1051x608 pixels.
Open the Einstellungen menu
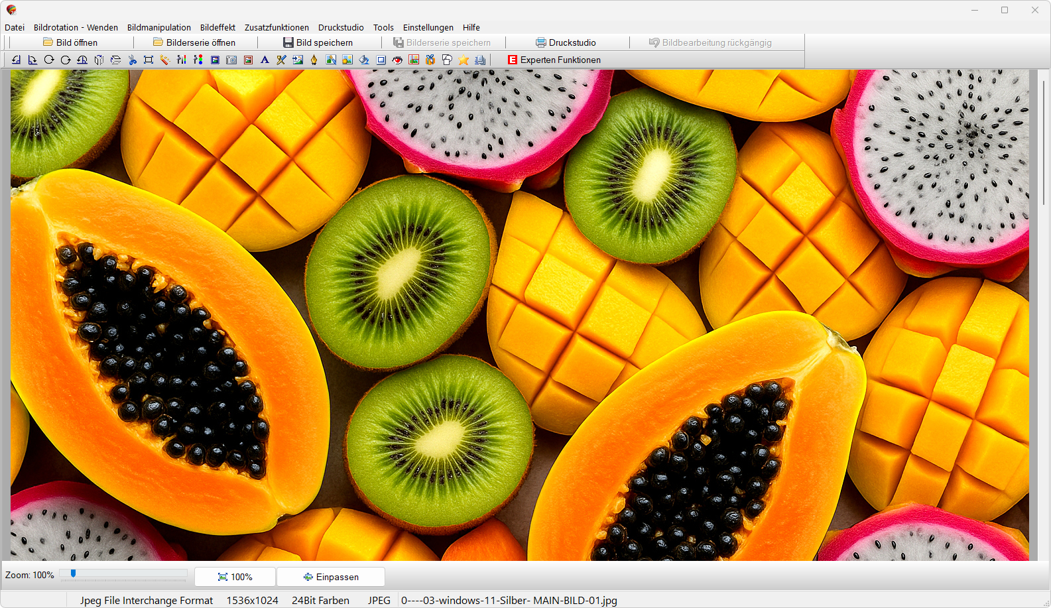428,27
